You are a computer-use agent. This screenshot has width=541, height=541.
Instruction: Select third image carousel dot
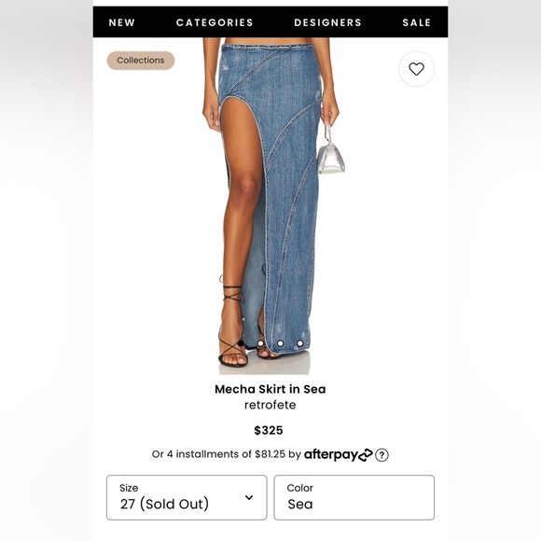pos(280,343)
